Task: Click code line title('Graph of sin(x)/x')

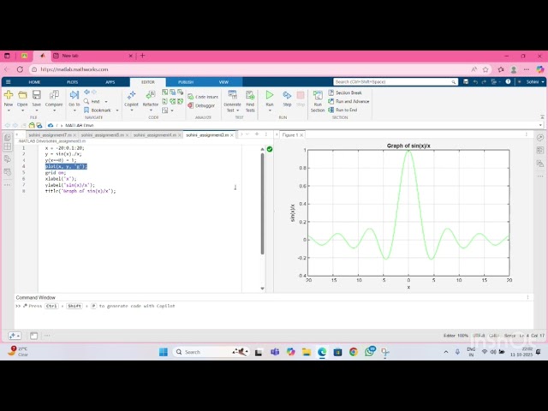Action: click(x=80, y=191)
